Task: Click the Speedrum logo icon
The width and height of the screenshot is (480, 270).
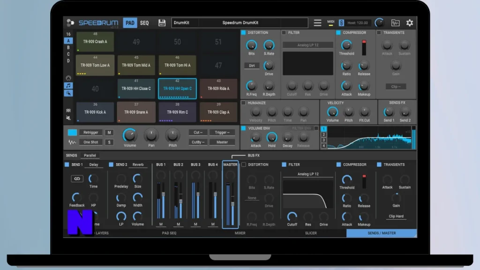Action: click(70, 22)
